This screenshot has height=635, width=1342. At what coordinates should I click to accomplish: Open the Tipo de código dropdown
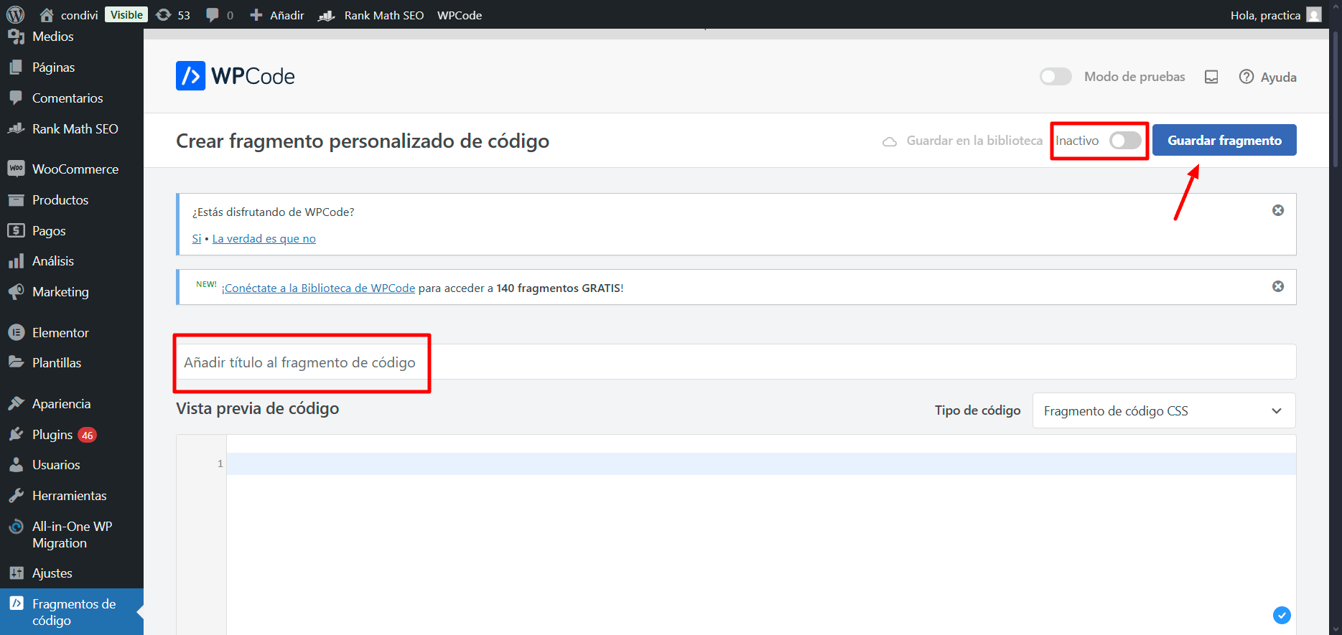[x=1164, y=410]
